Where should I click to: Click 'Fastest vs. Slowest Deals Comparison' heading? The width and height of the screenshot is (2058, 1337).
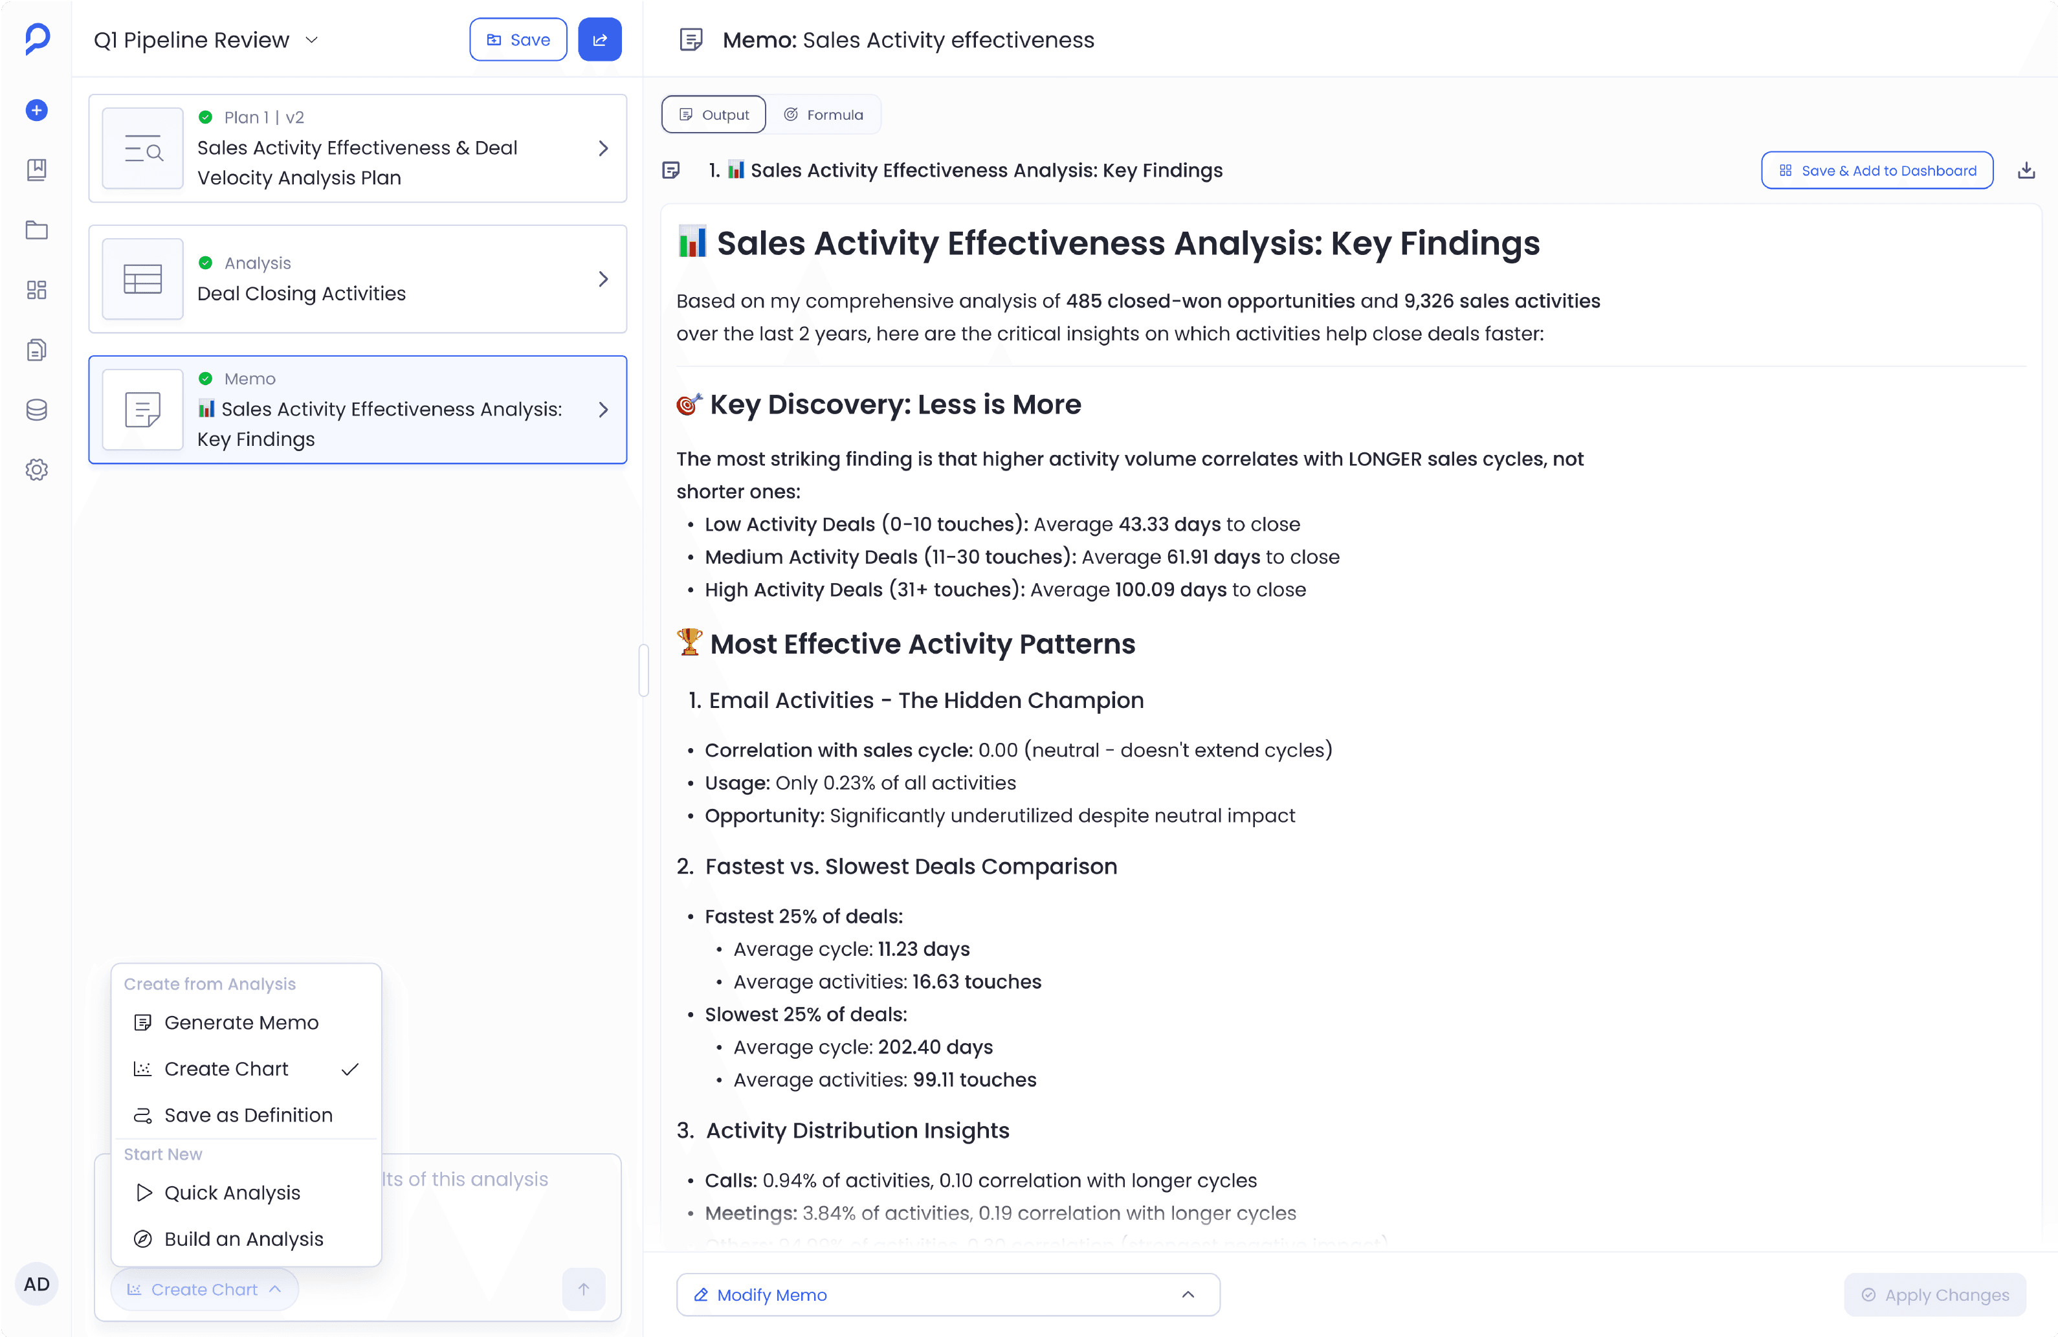click(x=911, y=867)
